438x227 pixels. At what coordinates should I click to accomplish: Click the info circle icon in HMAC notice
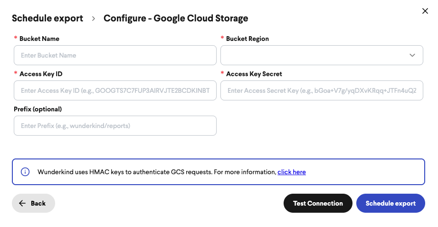(25, 172)
